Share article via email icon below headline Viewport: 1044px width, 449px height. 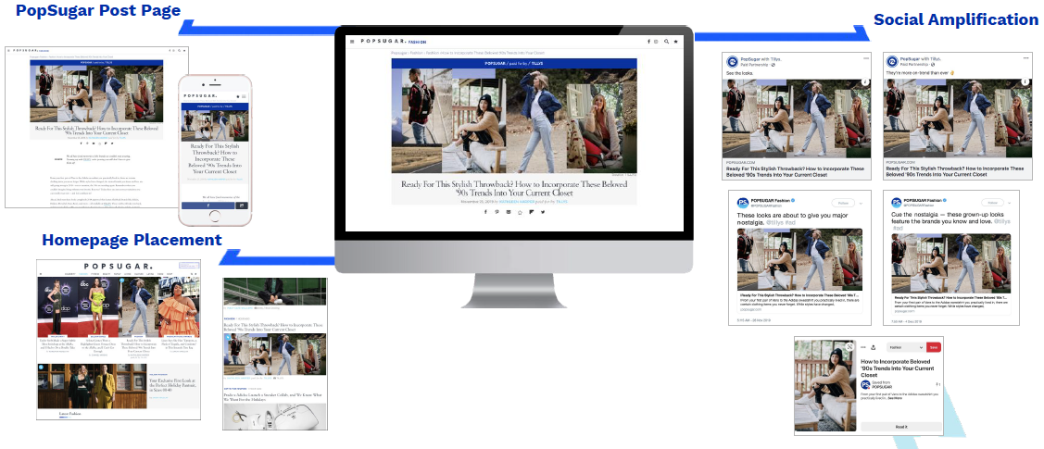point(509,211)
